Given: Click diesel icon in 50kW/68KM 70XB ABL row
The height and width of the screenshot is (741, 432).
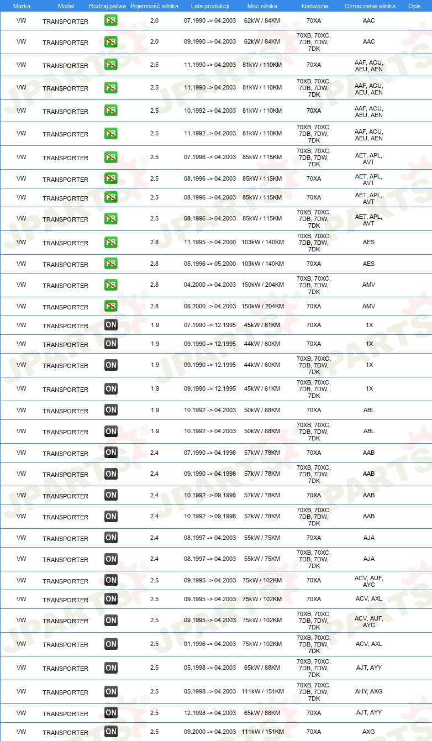Looking at the screenshot, I should (110, 431).
